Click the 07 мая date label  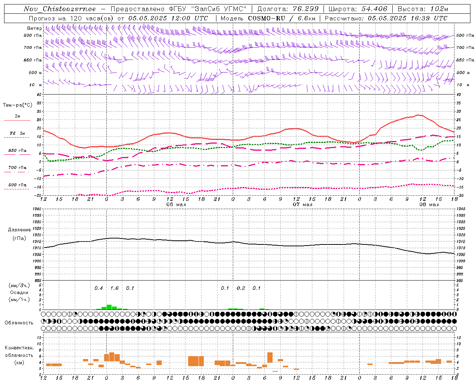pos(302,205)
